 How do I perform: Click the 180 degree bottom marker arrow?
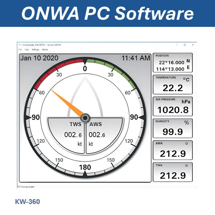[x=85, y=174]
